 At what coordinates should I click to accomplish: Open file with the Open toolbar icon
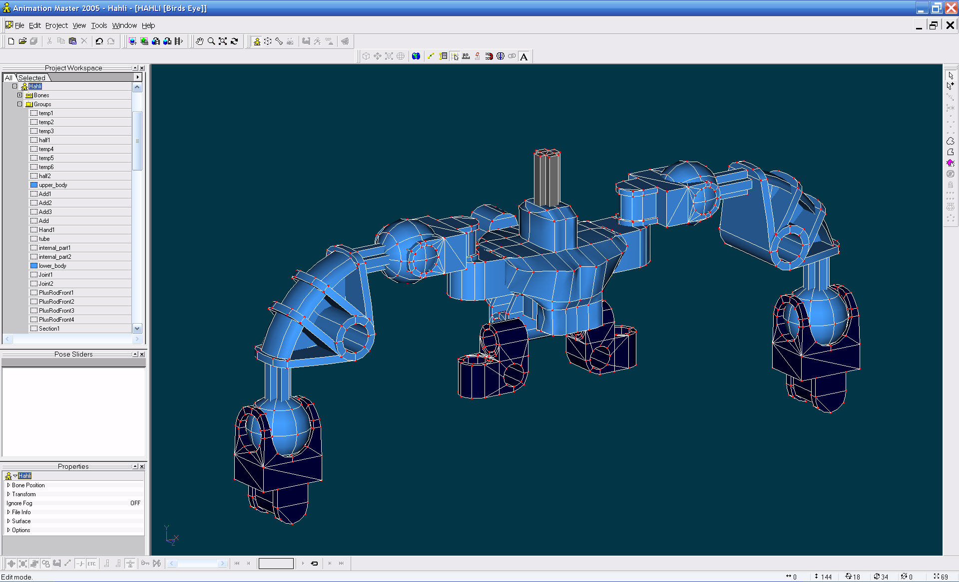tap(22, 41)
